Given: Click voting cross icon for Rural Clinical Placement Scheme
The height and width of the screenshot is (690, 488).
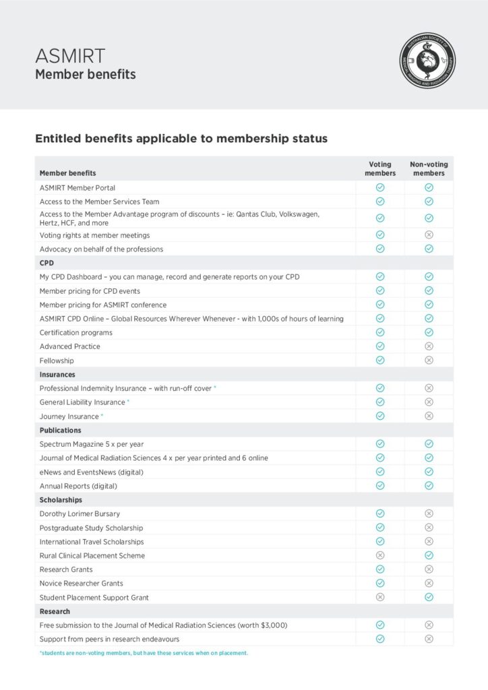Looking at the screenshot, I should [x=380, y=555].
